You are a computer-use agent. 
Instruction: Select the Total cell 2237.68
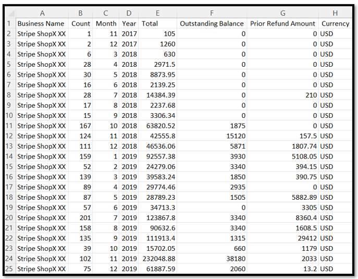click(x=157, y=105)
